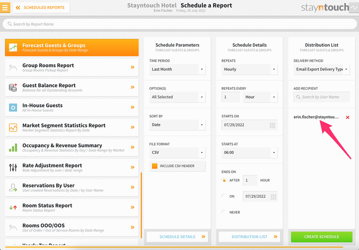Open Guest Balance Report arrow chevron
The width and height of the screenshot is (359, 250).
tap(133, 87)
